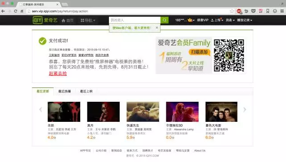Open the 暮色大电影 movie thumbnail

[x=221, y=112]
